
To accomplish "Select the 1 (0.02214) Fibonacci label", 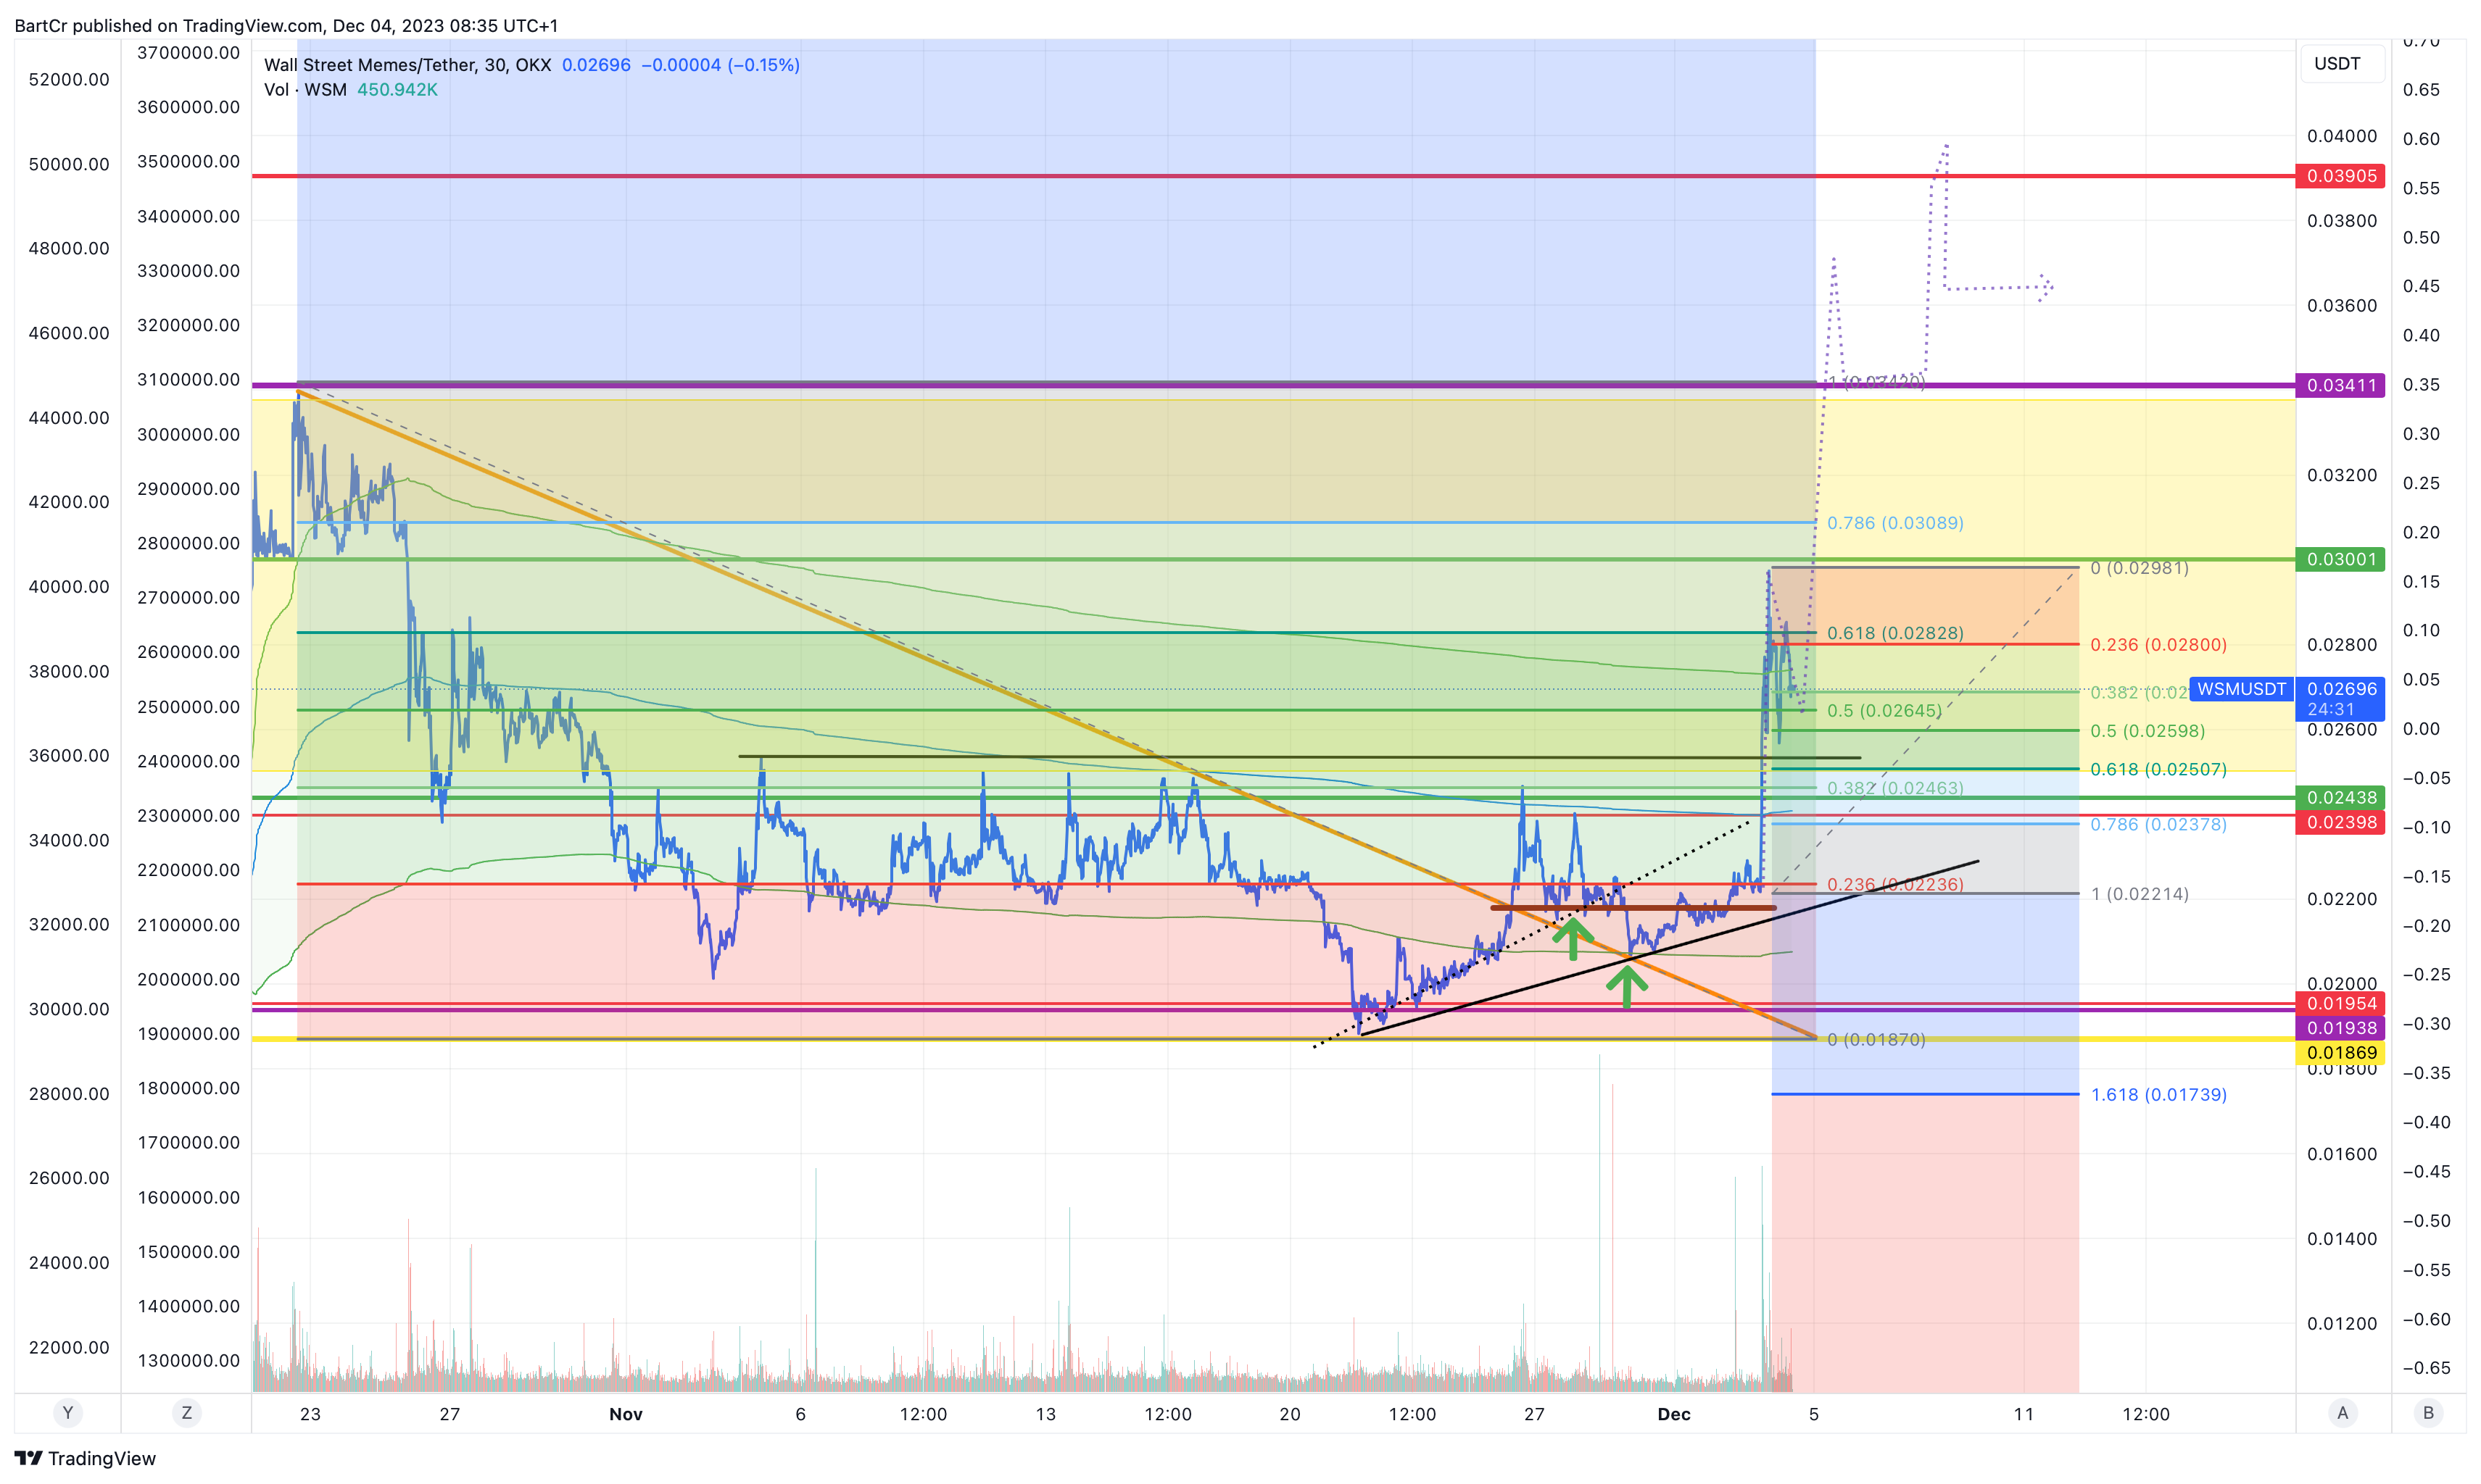I will click(2139, 894).
